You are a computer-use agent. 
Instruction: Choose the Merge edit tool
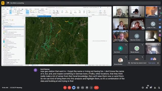coord(80,12)
